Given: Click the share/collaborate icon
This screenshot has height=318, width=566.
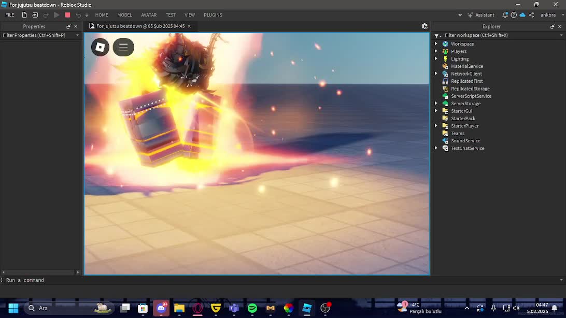Looking at the screenshot, I should pos(531,15).
